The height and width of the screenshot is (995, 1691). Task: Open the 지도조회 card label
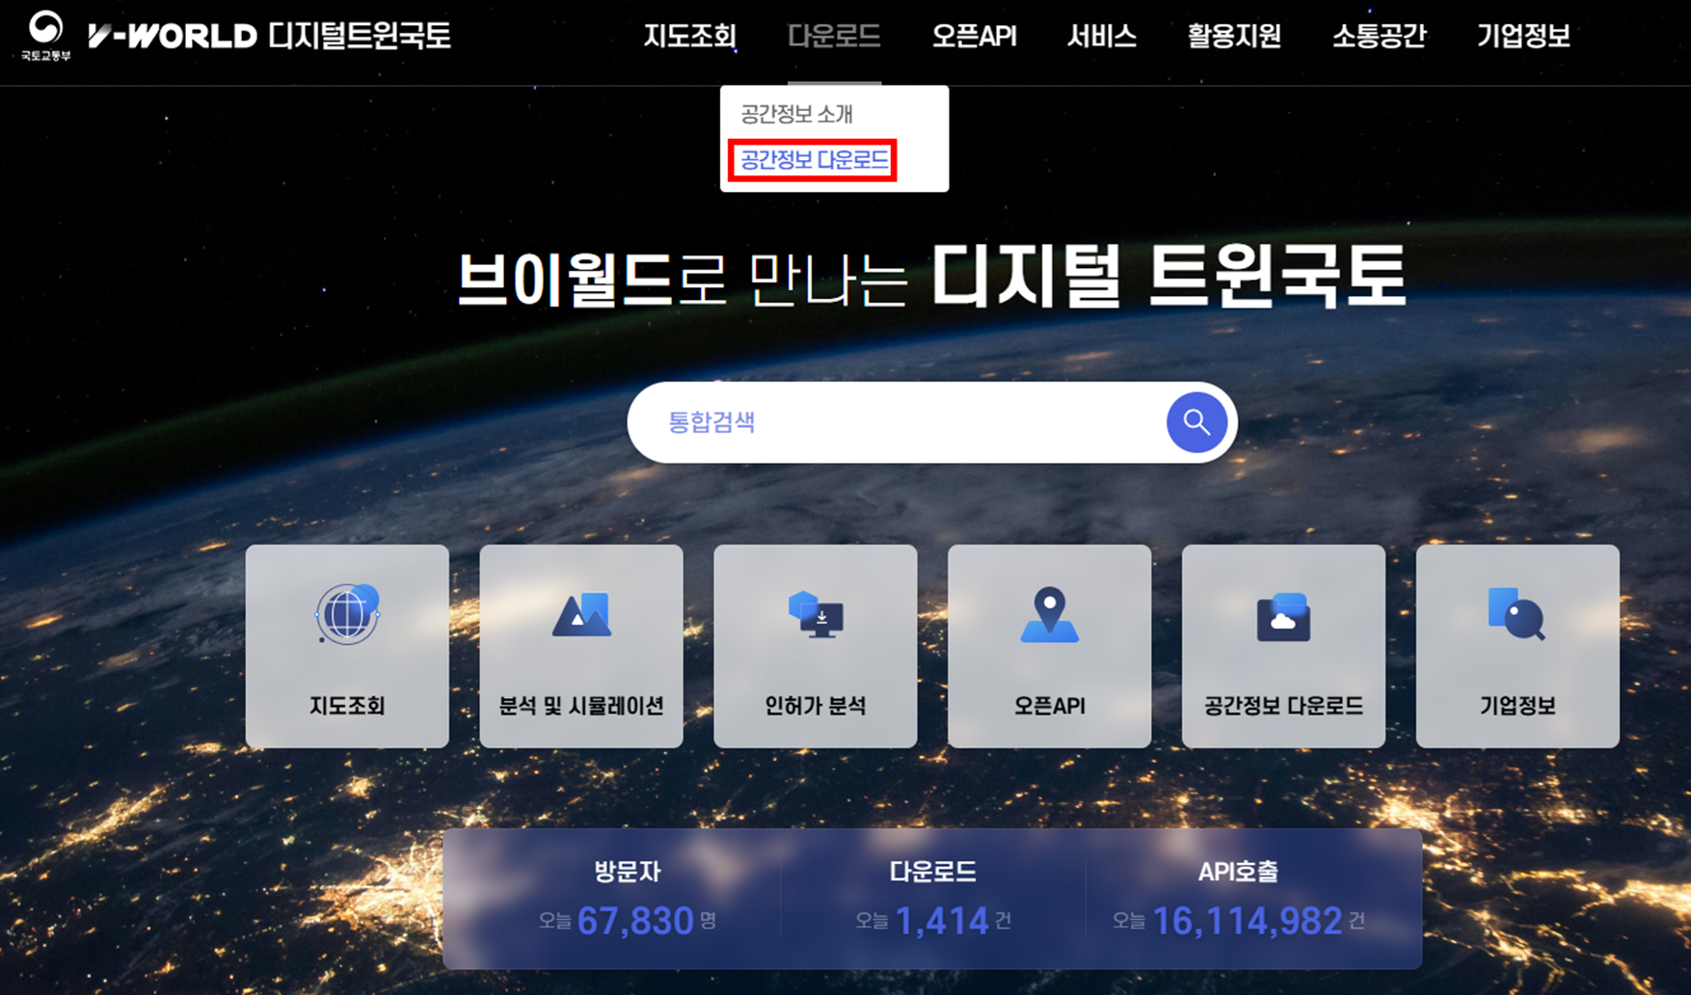pyautogui.click(x=347, y=706)
